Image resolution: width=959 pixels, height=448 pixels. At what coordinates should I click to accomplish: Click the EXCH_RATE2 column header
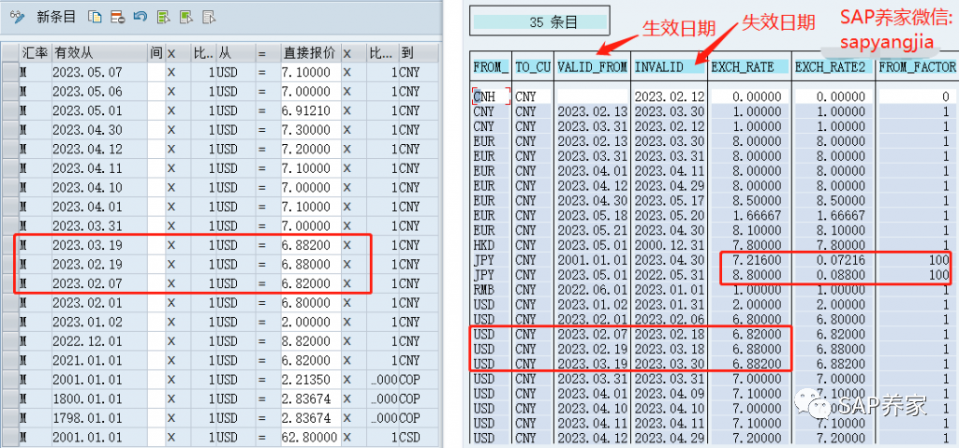tap(833, 67)
